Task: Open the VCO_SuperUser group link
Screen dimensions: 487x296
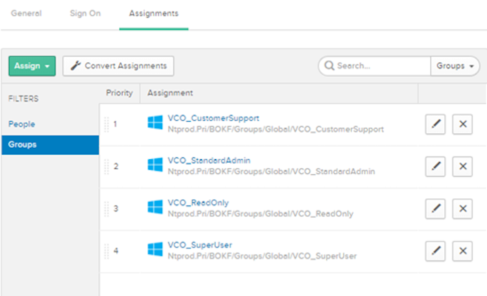Action: [x=200, y=245]
